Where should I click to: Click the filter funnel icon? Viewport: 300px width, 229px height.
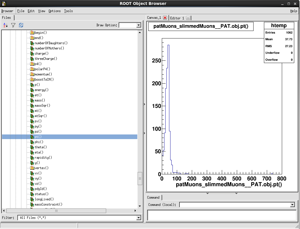click(13, 25)
